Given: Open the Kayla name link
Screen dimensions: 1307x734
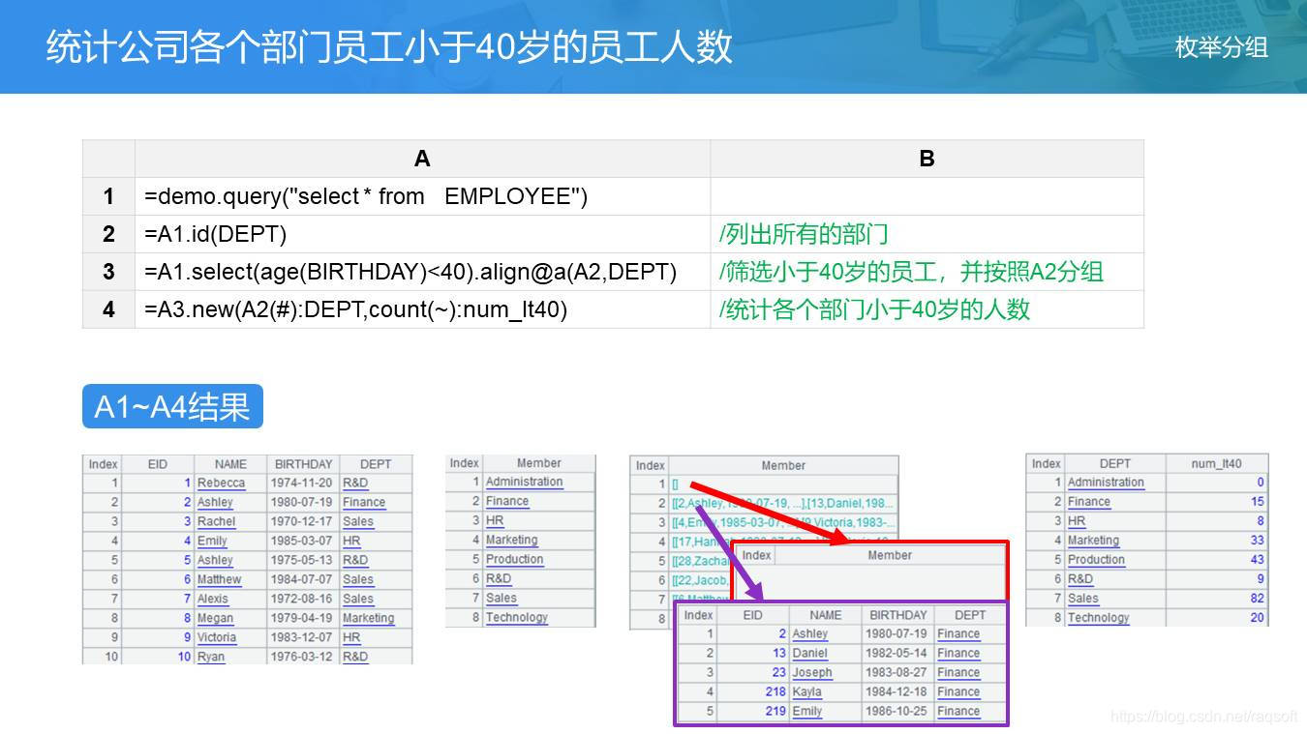Looking at the screenshot, I should [x=806, y=692].
